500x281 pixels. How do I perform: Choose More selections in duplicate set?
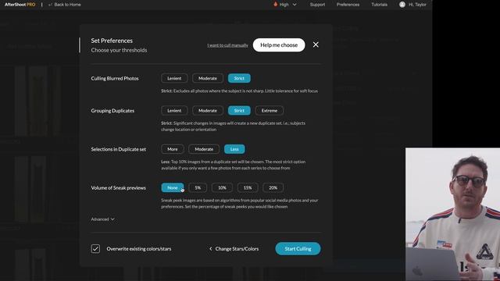click(173, 149)
